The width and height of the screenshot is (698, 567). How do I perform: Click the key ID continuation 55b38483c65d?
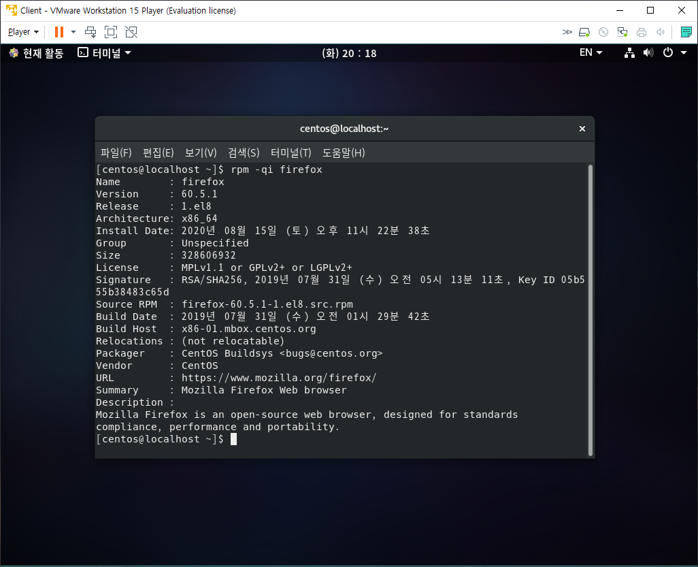click(x=133, y=292)
